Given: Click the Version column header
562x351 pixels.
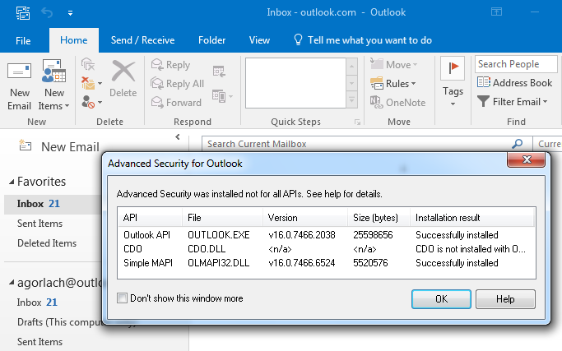Looking at the screenshot, I should 305,218.
